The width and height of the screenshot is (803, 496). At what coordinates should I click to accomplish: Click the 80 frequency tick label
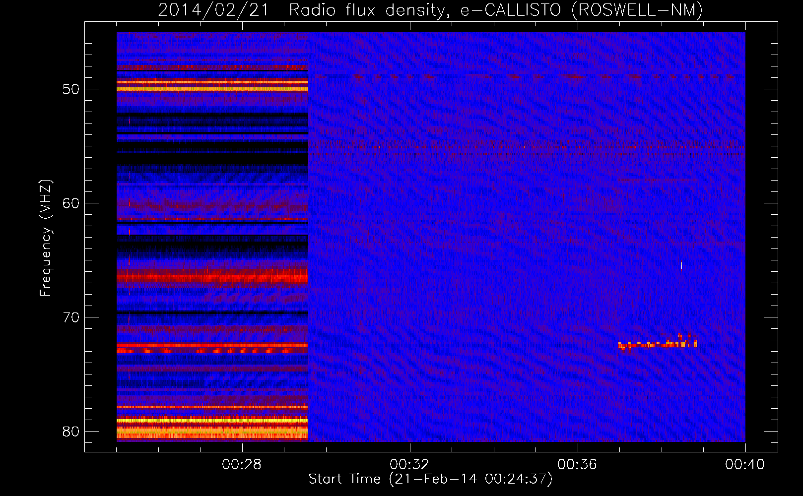[x=71, y=432]
